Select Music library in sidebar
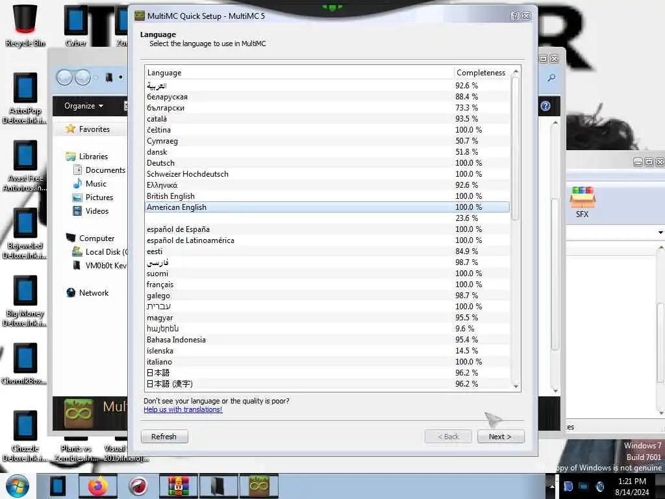665x499 pixels. tap(90, 184)
